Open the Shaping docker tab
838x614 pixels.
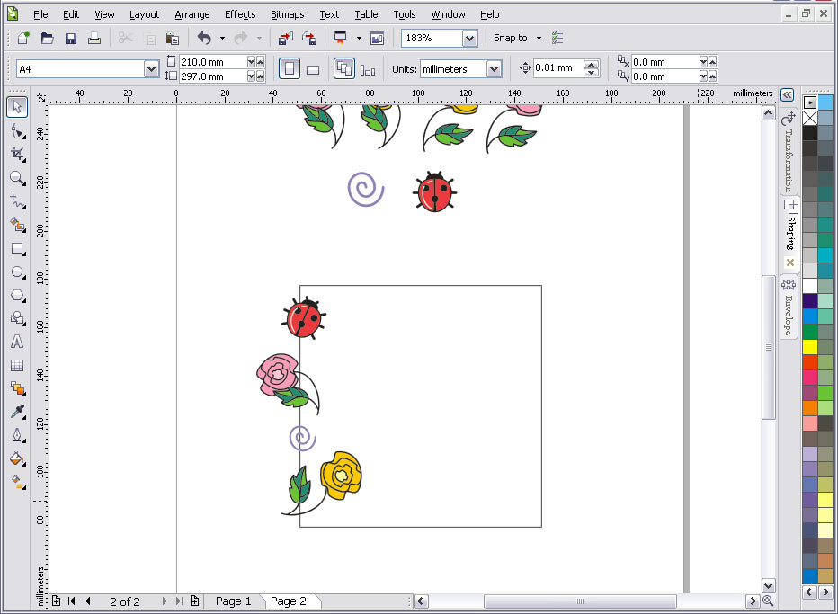[x=790, y=224]
